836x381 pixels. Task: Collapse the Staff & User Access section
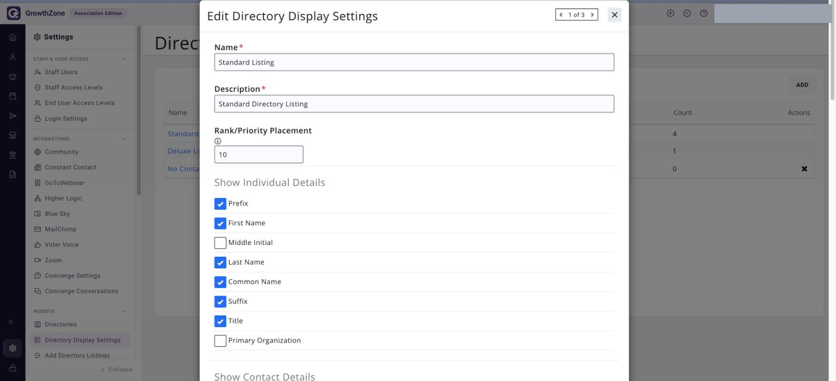click(124, 59)
